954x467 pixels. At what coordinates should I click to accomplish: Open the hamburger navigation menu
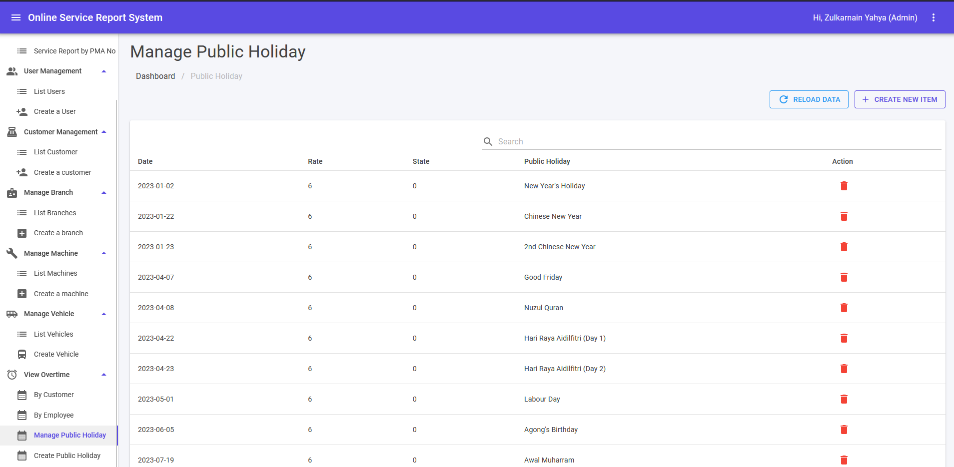[16, 17]
